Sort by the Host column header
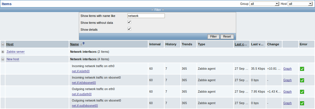Viewport: 315px width, 109px height. point(10,44)
